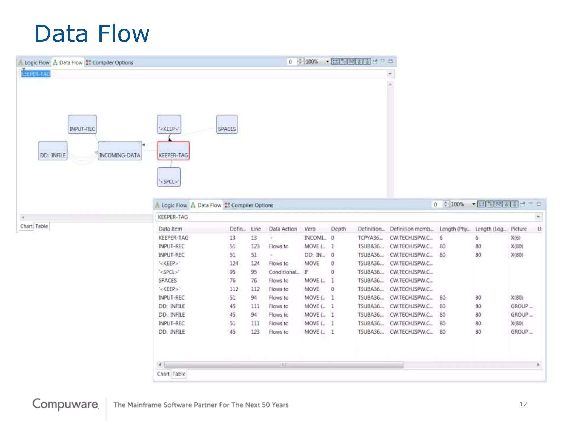Click the Chart tab below the flow diagram
The image size is (561, 421).
tap(26, 226)
